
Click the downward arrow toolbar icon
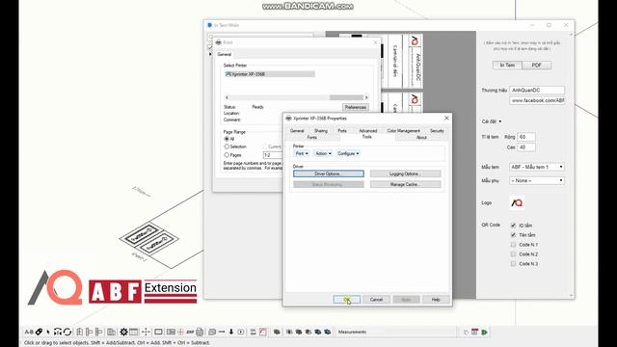point(231,332)
